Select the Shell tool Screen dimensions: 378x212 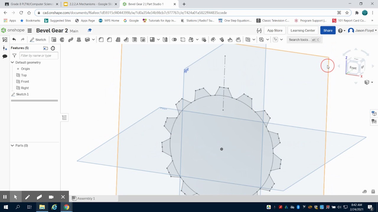[x=134, y=40]
